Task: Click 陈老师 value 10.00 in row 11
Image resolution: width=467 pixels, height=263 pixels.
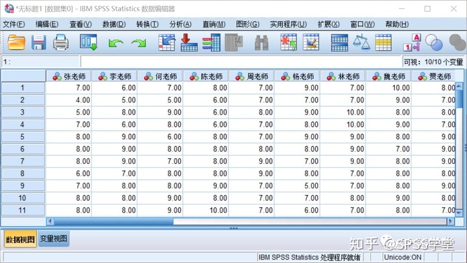Action: click(x=206, y=211)
